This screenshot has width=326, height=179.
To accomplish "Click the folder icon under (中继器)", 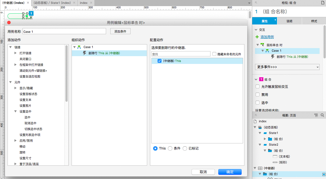I will [x=265, y=174].
